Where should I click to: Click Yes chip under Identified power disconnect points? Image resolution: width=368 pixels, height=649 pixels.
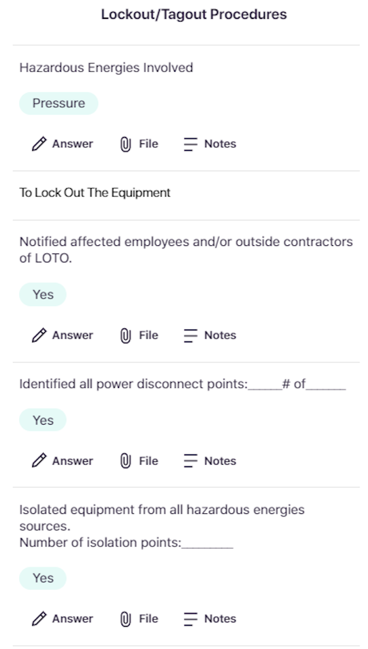43,420
